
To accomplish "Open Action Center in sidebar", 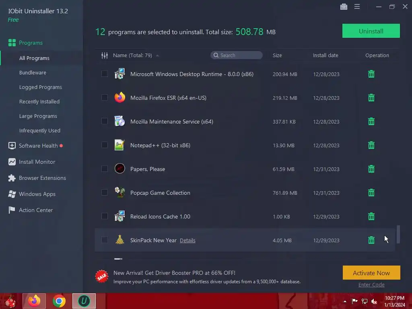I will coord(31,210).
